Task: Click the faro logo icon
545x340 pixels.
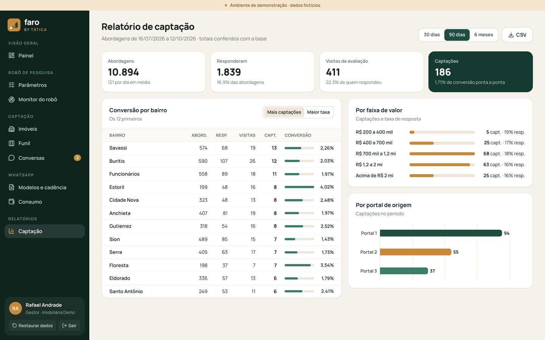Action: (x=14, y=25)
